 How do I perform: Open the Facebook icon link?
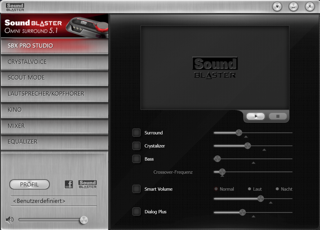pos(69,184)
